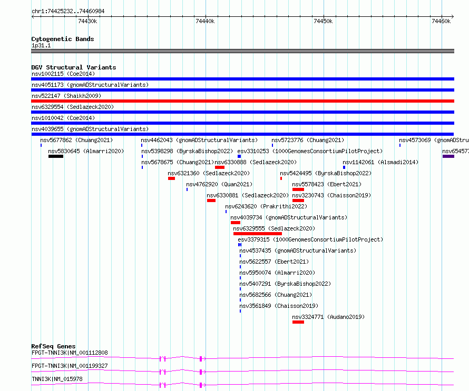
Task: Select the nsv5622557 (Ebert2021) label
Action: [274, 262]
